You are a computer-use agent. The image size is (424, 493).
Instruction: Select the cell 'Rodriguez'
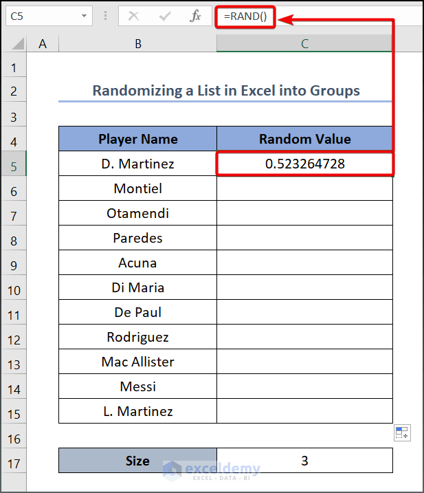[137, 337]
